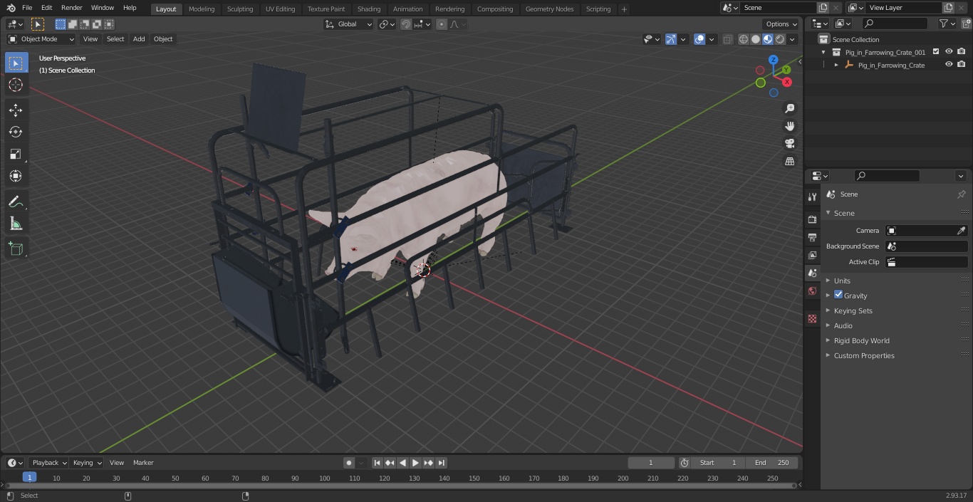Switch to Wireframe viewport shading
Image resolution: width=973 pixels, height=502 pixels.
click(744, 39)
